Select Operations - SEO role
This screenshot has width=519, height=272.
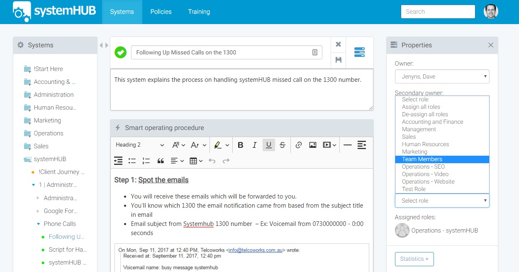click(x=442, y=167)
